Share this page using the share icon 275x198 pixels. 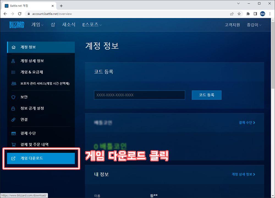click(x=232, y=14)
